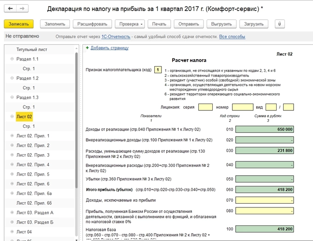Open the Проверка dropdown menu
Screen dimensions: 313x241
[129, 24]
